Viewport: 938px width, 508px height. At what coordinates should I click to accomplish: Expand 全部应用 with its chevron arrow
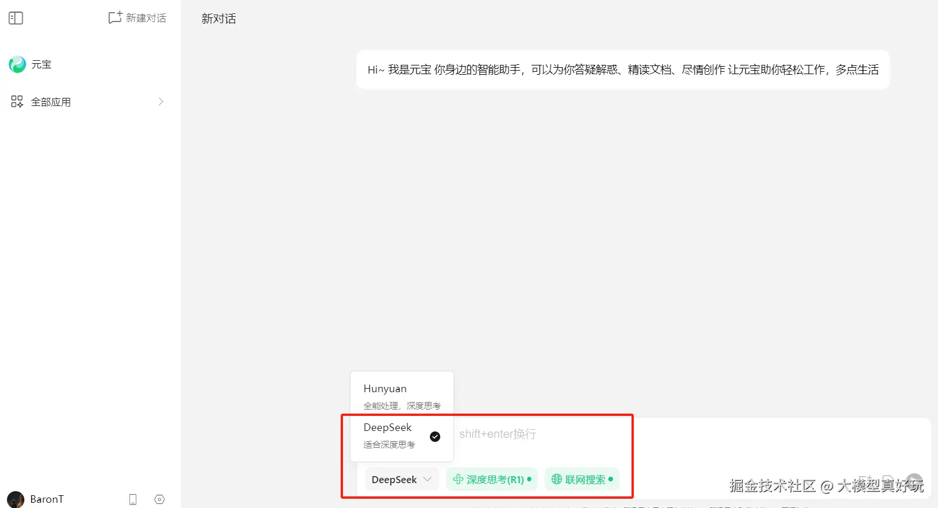[x=160, y=102]
